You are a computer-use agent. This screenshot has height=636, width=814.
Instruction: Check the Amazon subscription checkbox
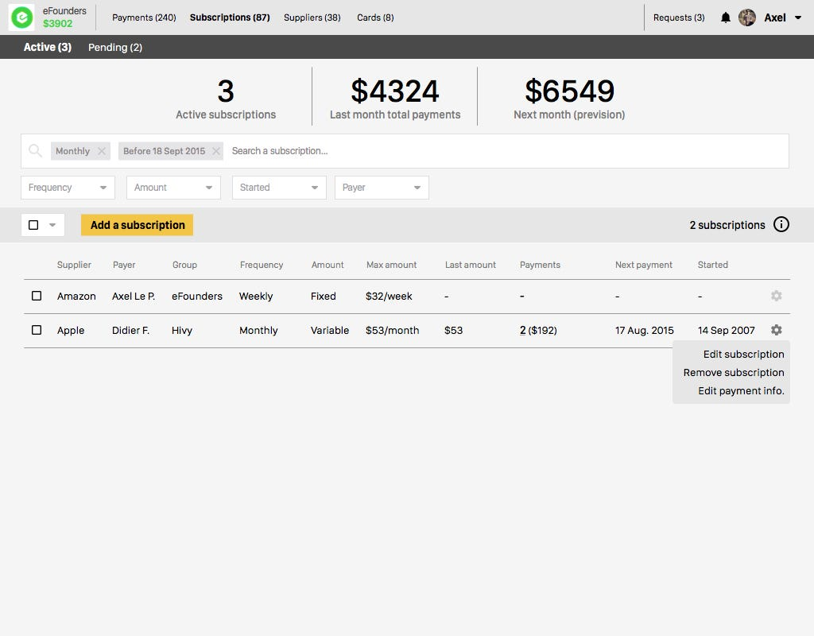click(x=37, y=296)
